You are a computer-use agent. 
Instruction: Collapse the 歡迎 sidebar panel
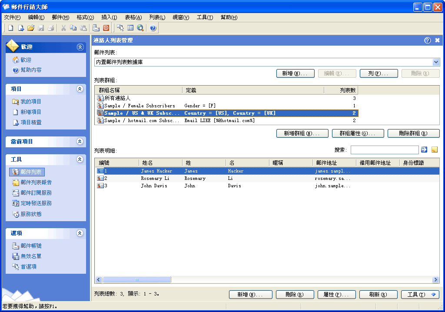tap(80, 47)
